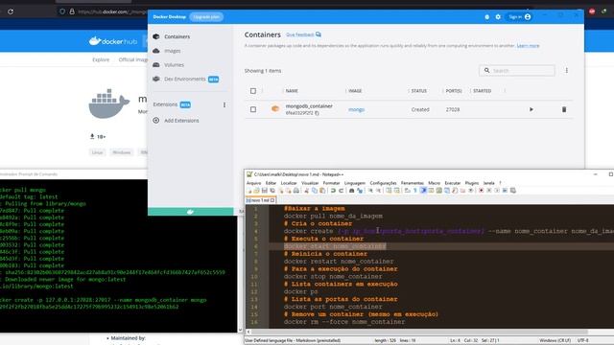The width and height of the screenshot is (614, 345).
Task: Click the Notepad++ Paste icon
Action: point(322,191)
